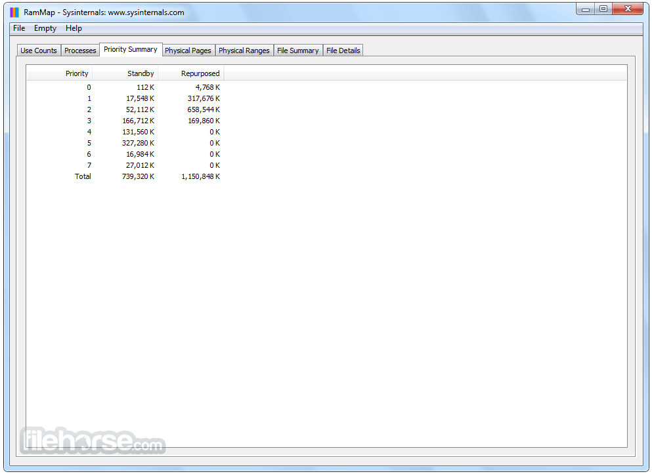The image size is (652, 474).
Task: Maximize the RamMap window
Action: 603,9
